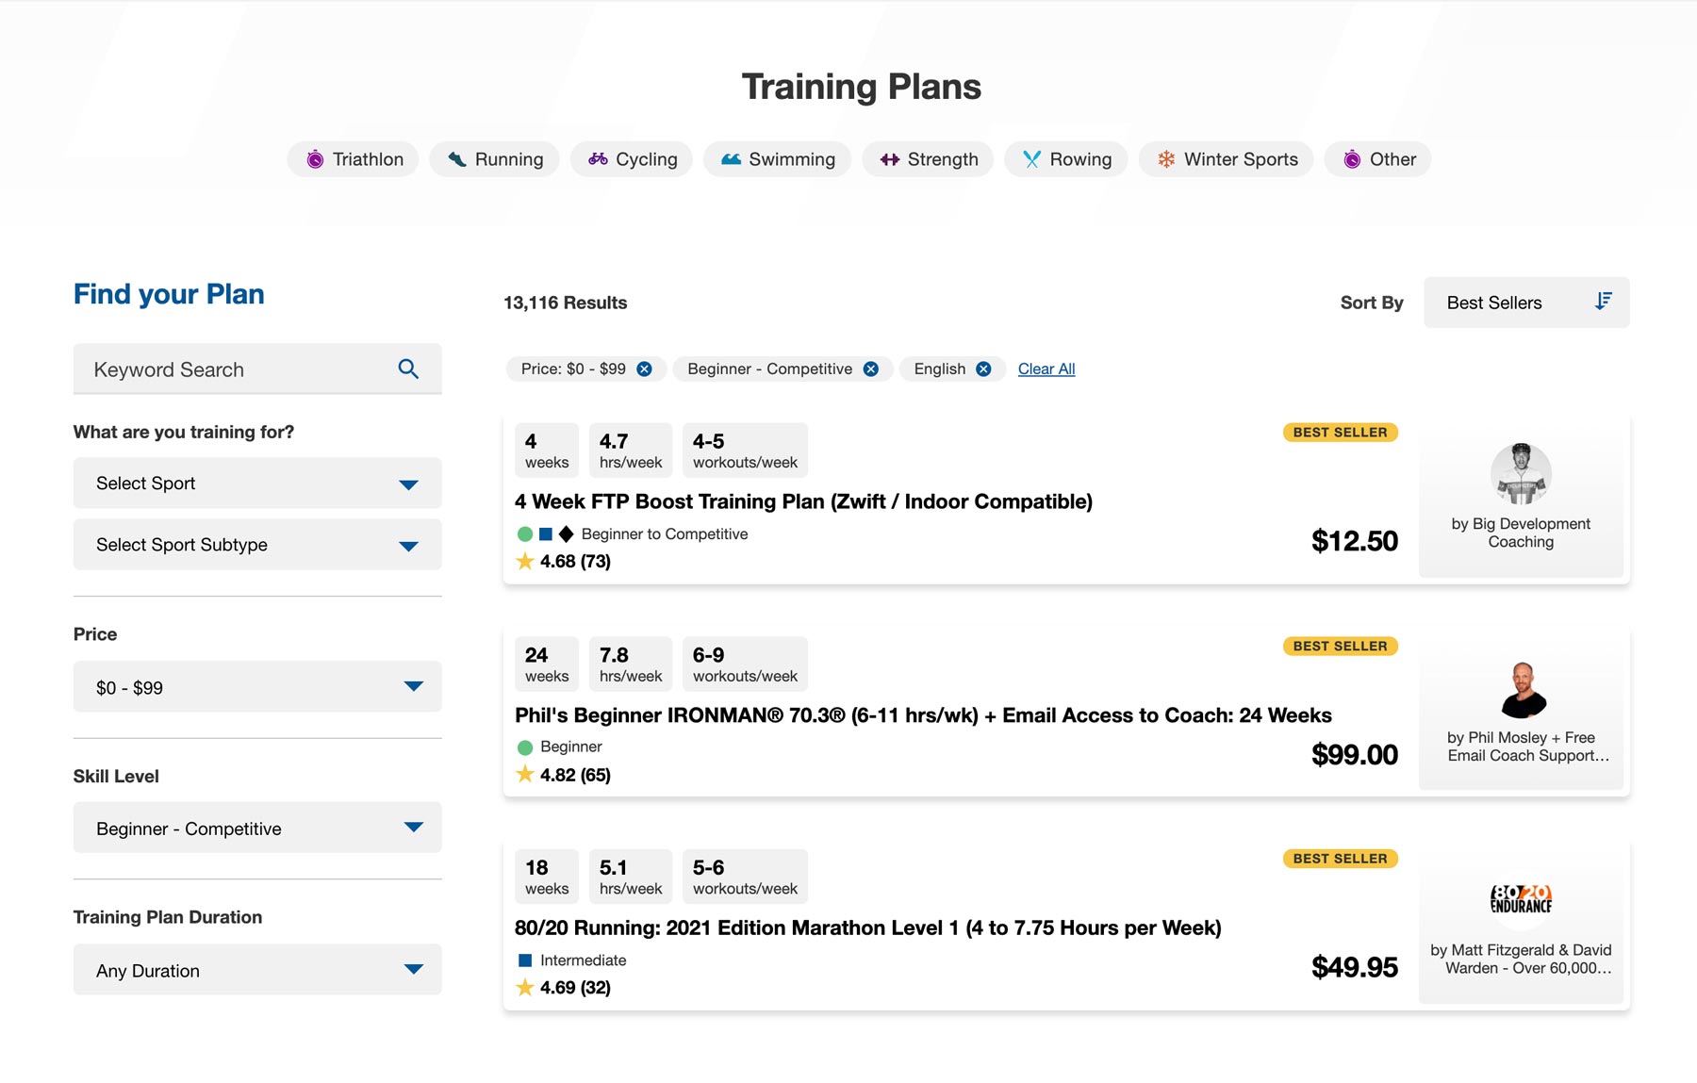Open the 4 Week FTP Boost Training Plan
The width and height of the screenshot is (1697, 1083).
(803, 501)
